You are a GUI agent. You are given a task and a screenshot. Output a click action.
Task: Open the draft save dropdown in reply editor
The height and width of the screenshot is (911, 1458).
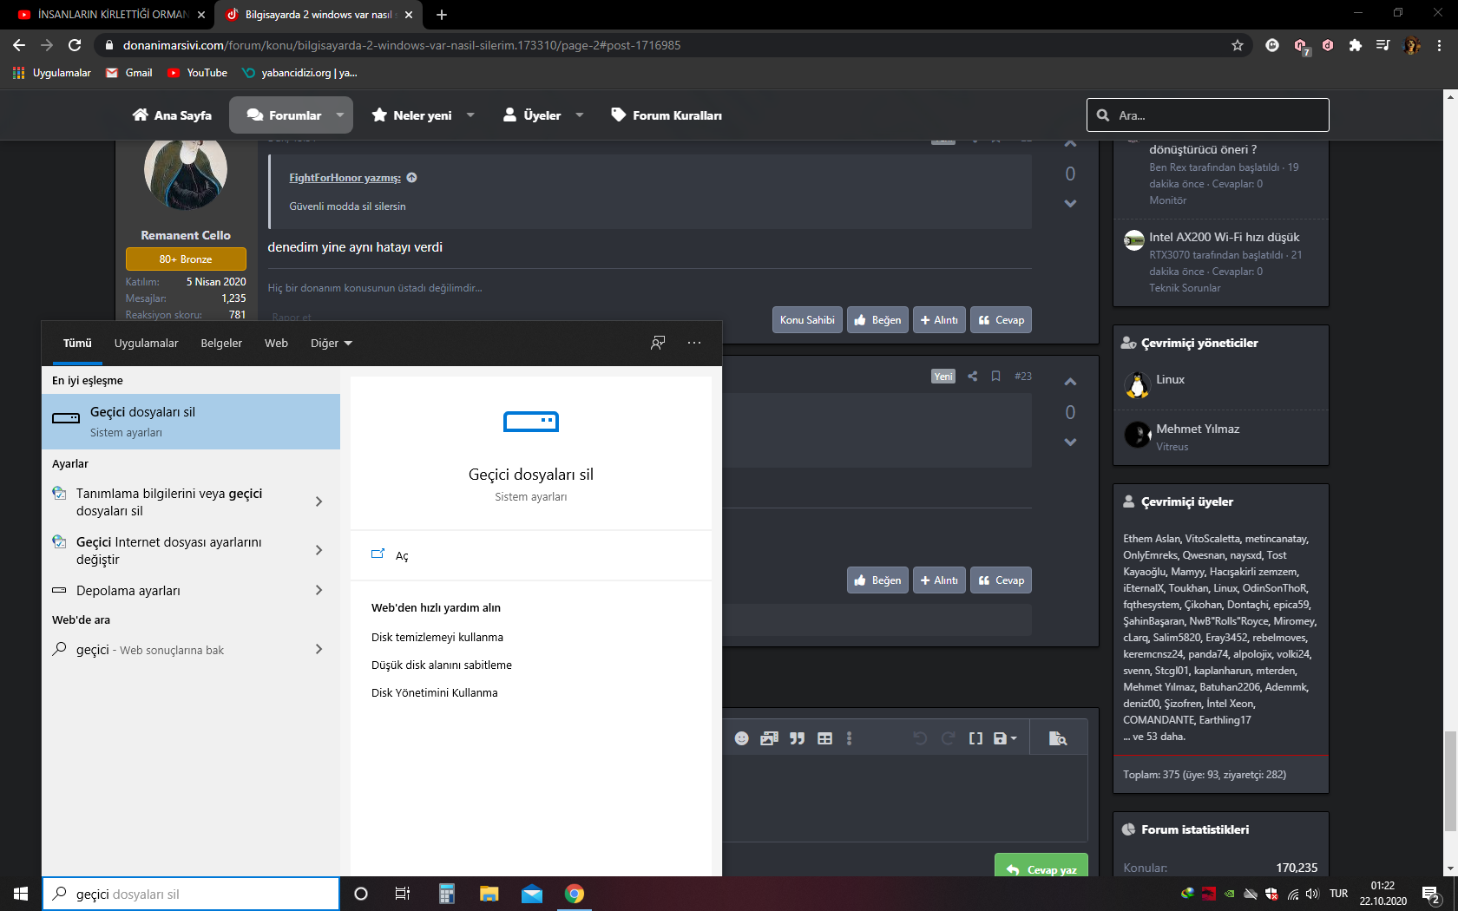(1005, 738)
